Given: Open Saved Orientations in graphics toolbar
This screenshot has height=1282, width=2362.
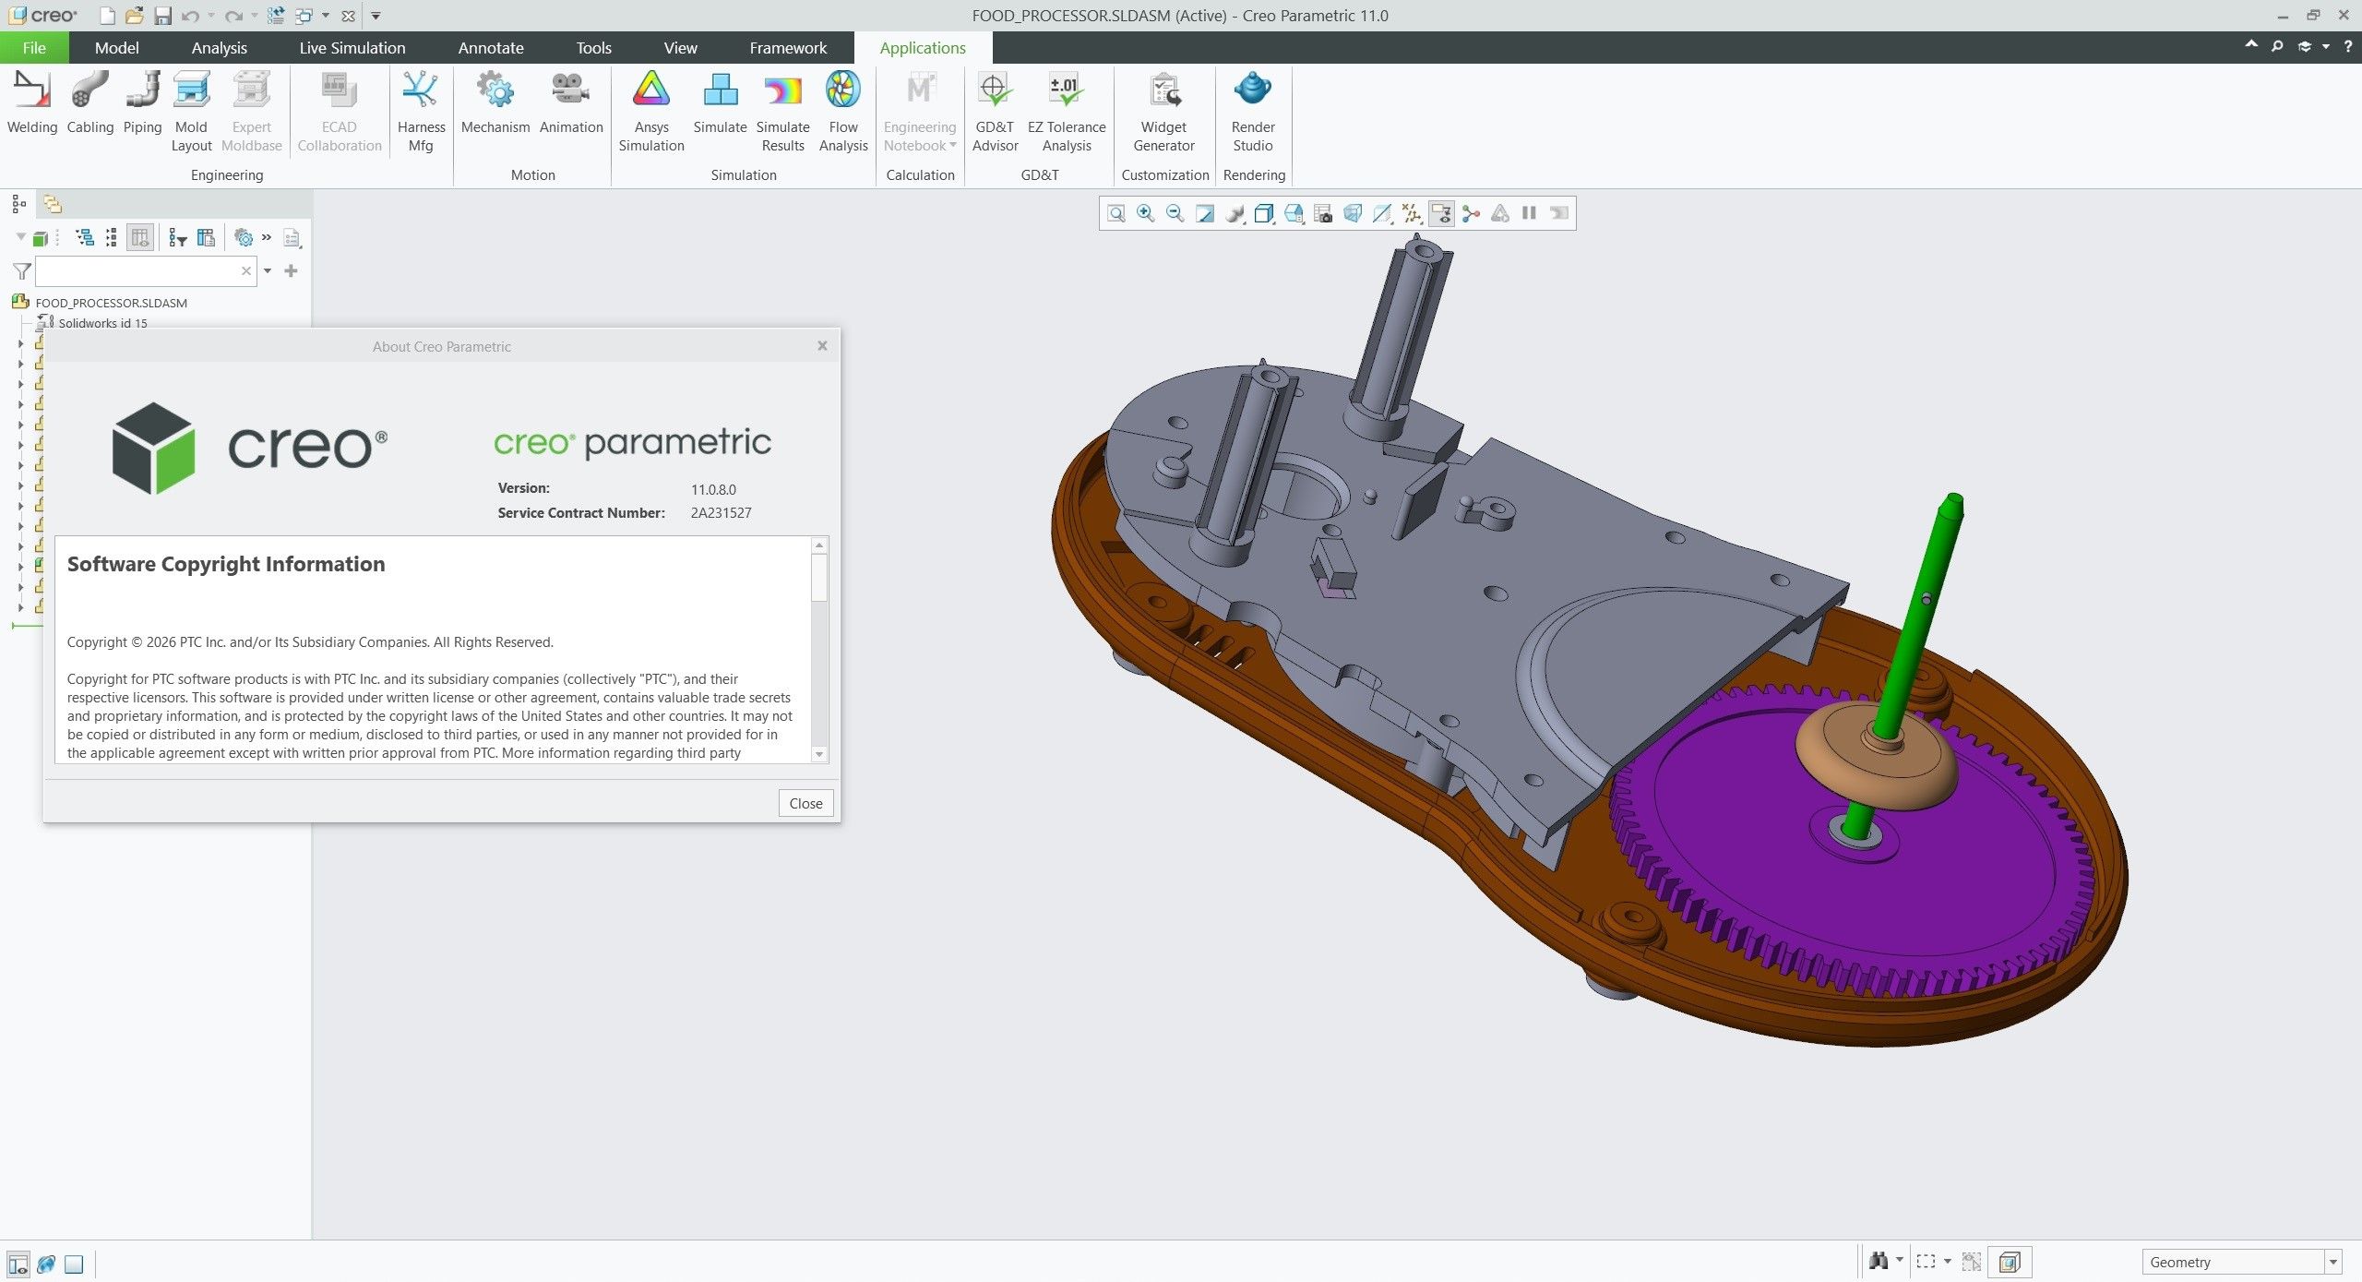Looking at the screenshot, I should (1294, 214).
